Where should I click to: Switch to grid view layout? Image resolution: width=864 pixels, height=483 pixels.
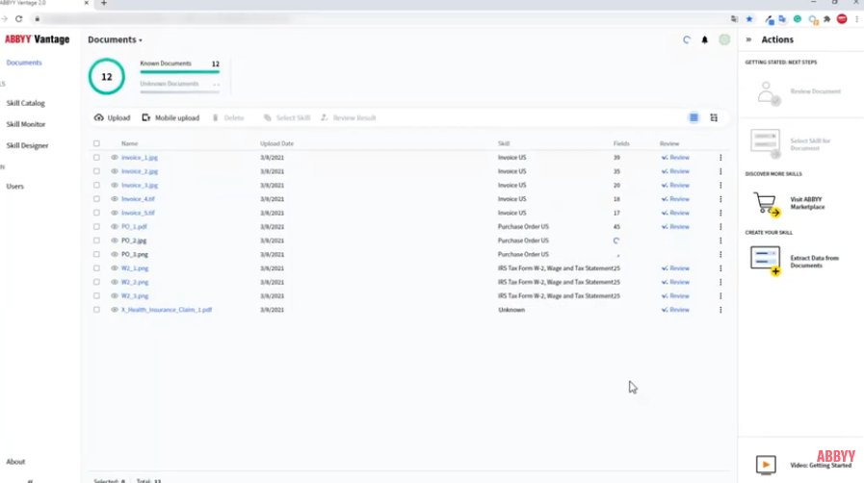click(714, 117)
